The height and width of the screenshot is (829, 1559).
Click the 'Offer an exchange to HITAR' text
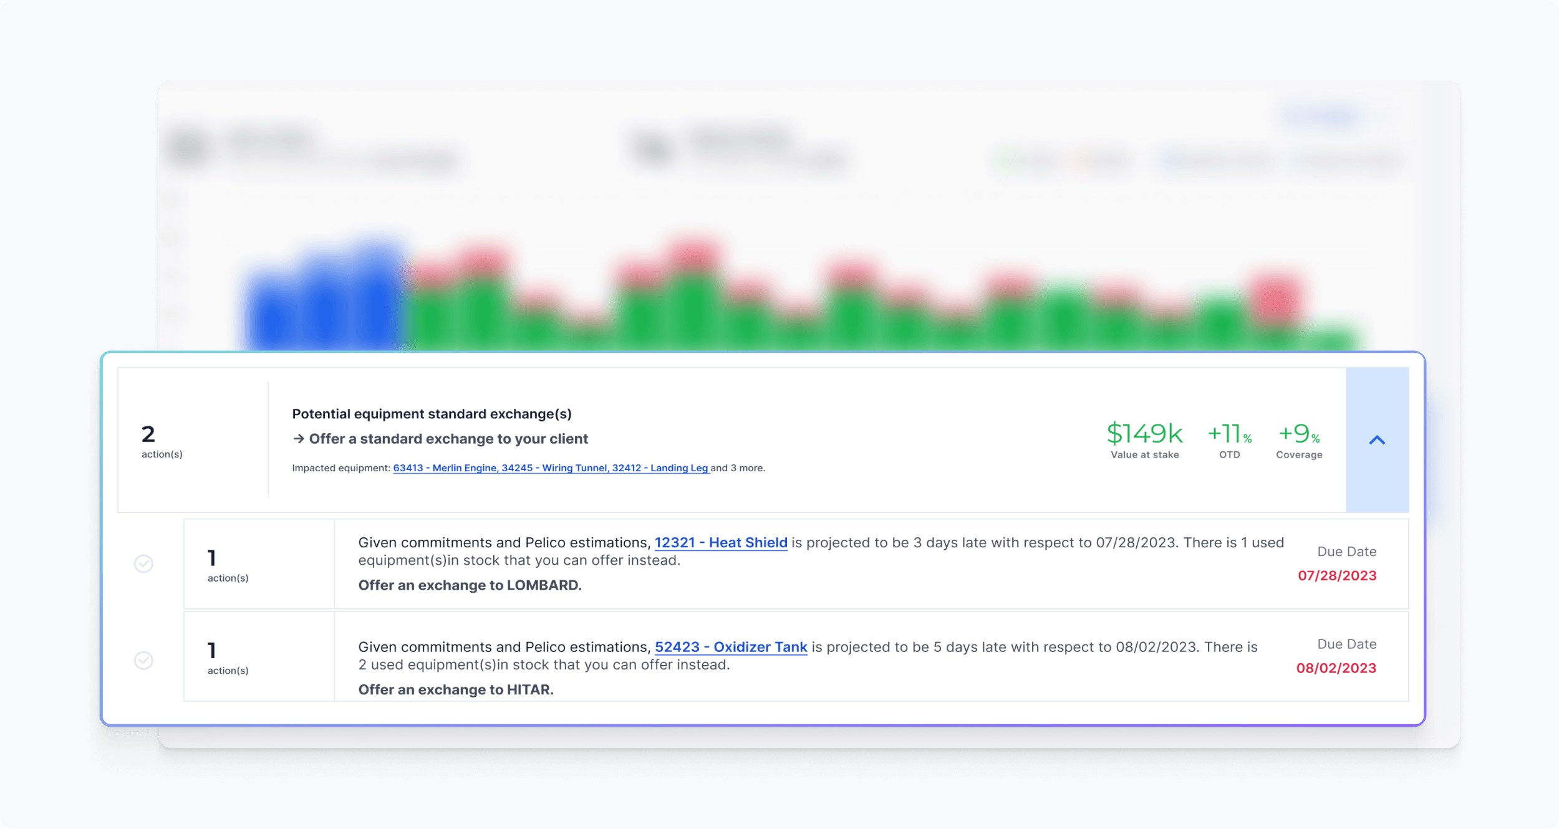pos(456,689)
